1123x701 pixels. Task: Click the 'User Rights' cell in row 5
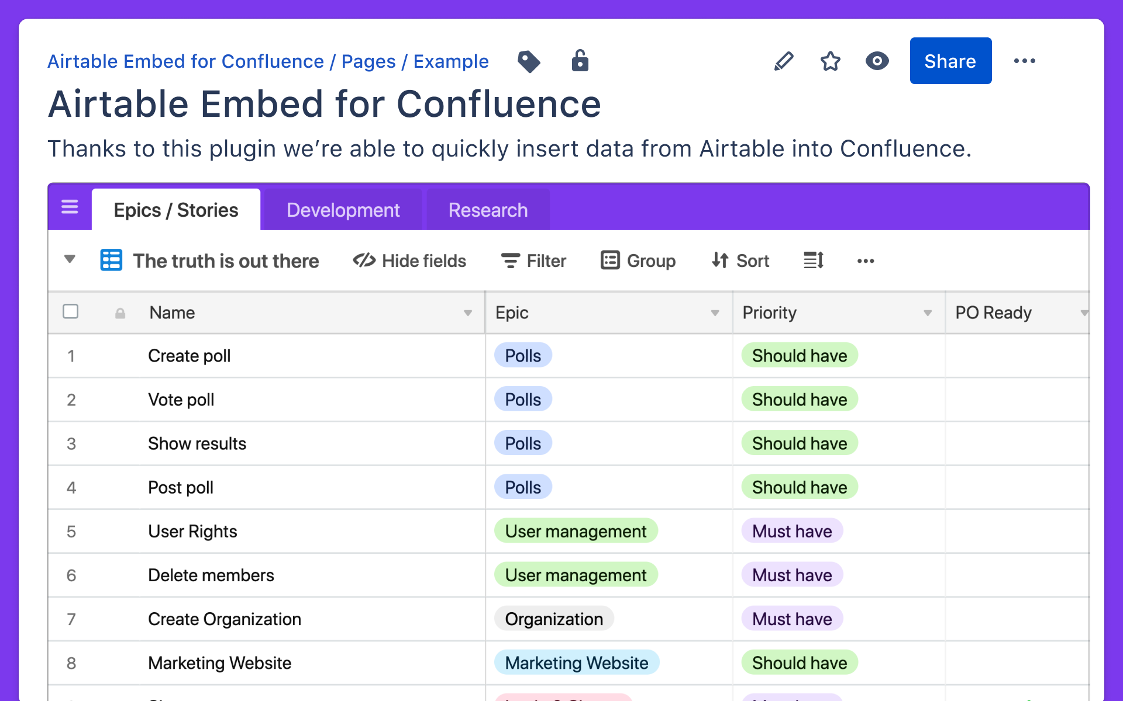click(192, 531)
